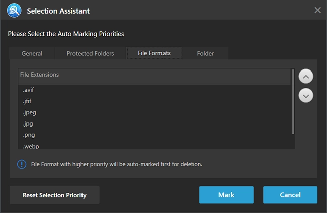Switch to the General tab
The height and width of the screenshot is (213, 327).
tap(32, 54)
